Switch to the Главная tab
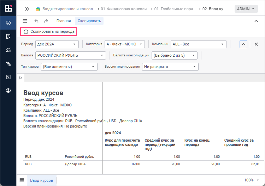The height and width of the screenshot is (186, 265). 64,21
